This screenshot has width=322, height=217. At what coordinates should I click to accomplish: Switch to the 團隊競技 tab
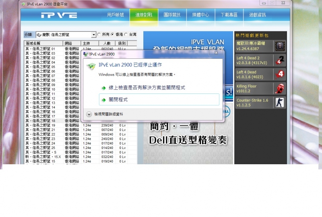[172, 15]
